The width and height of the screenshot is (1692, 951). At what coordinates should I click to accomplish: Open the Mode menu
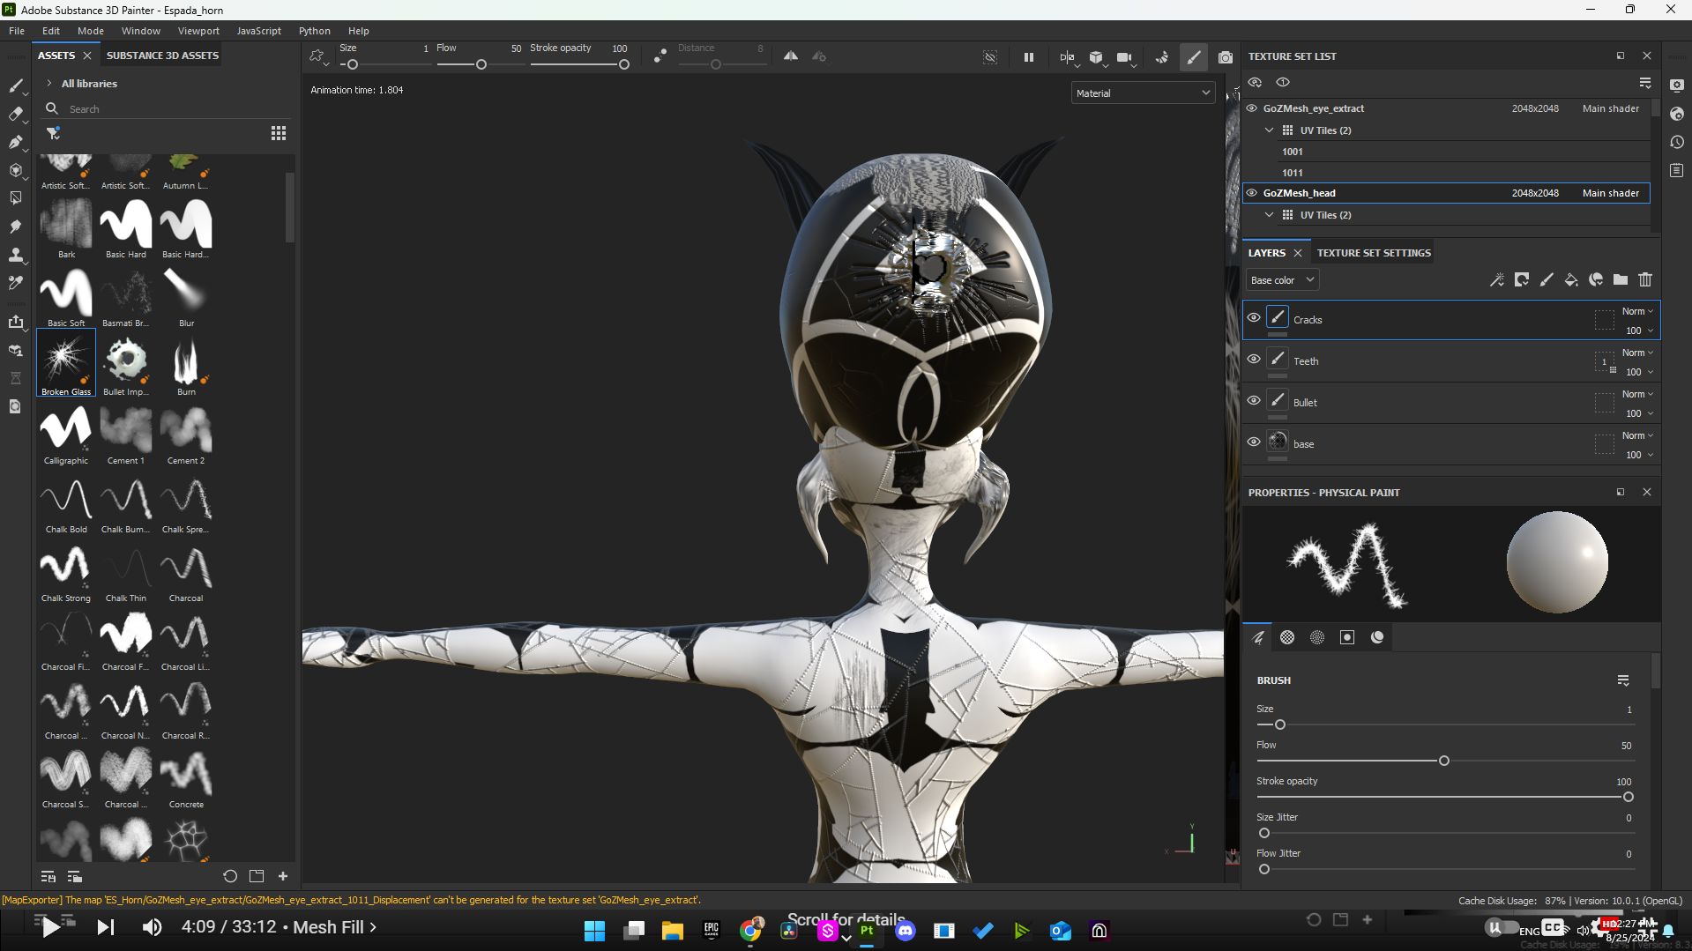coord(91,31)
